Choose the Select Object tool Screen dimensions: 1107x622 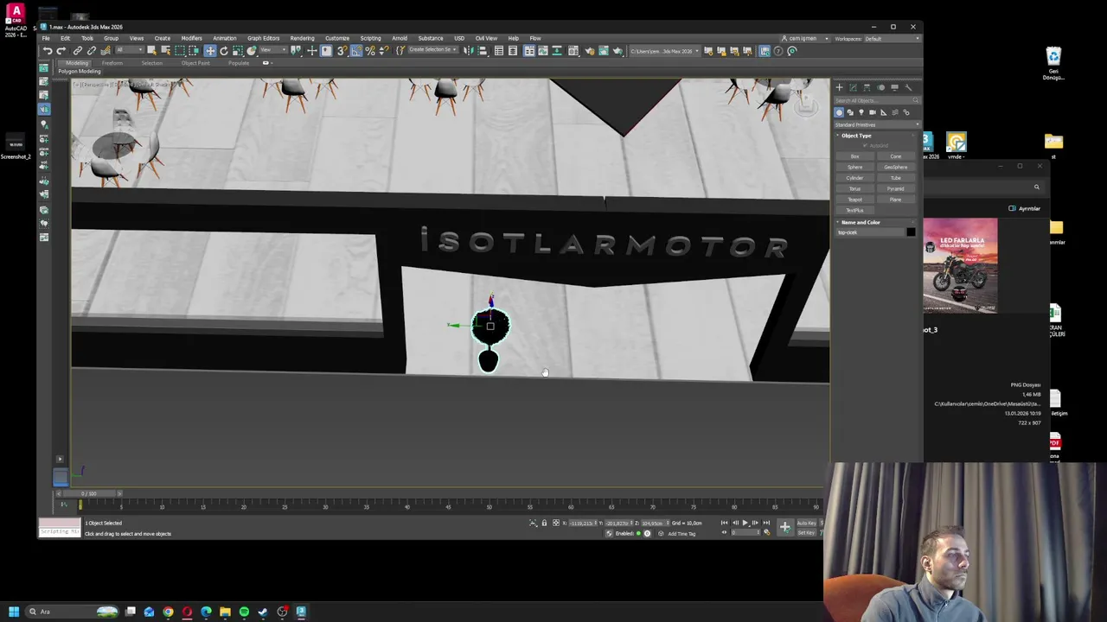pos(152,50)
